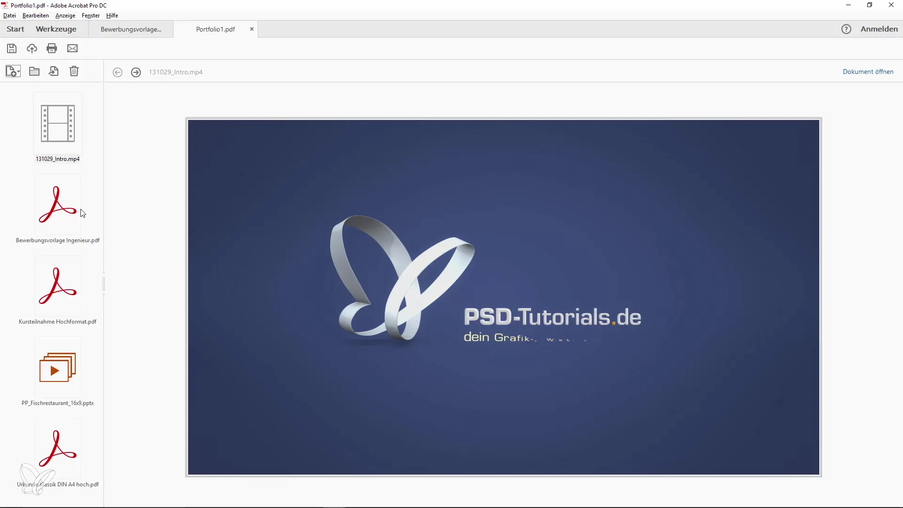This screenshot has width=903, height=508.
Task: Click the 131029_Intro.mp4 file name label
Action: (x=58, y=159)
